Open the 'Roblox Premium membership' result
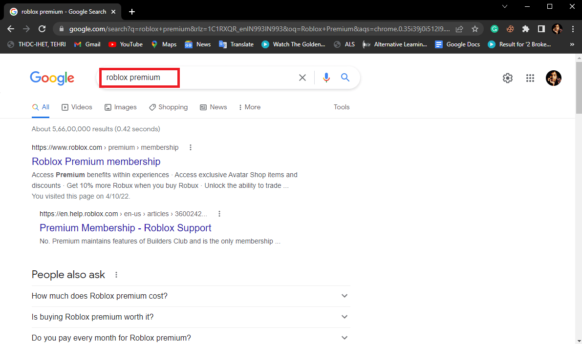The image size is (582, 344). coord(96,162)
